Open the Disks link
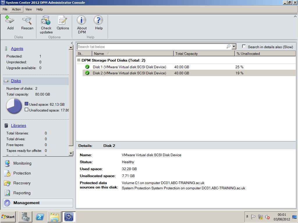Image resolution: width=298 pixels, height=223 pixels. click(x=16, y=81)
